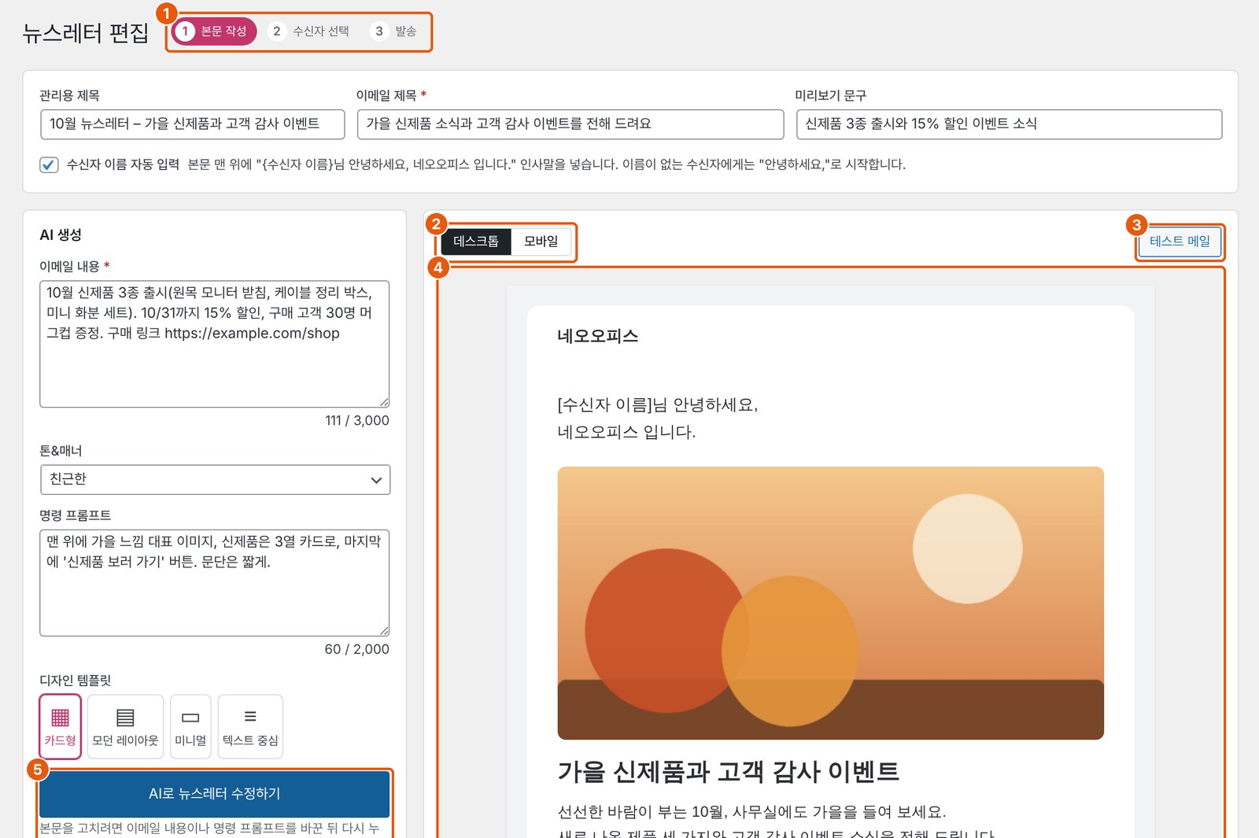The image size is (1259, 838).
Task: Pick the 미니멀 design template
Action: tap(190, 726)
